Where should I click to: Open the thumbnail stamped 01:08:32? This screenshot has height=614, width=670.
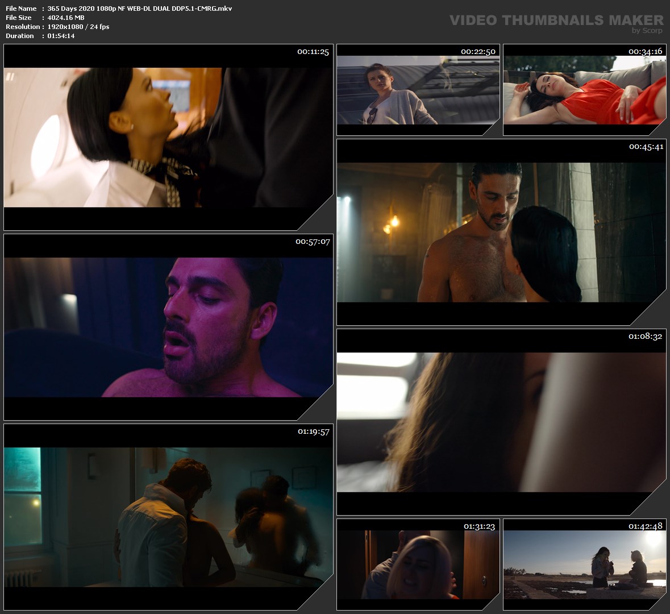pyautogui.click(x=502, y=422)
